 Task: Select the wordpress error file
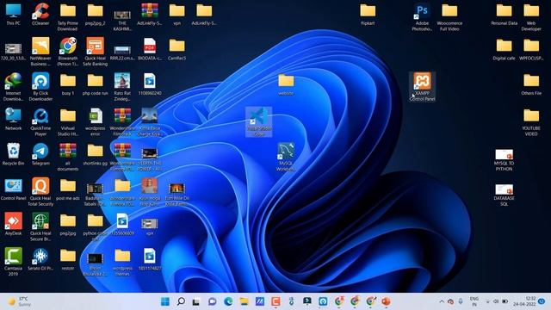tap(96, 122)
